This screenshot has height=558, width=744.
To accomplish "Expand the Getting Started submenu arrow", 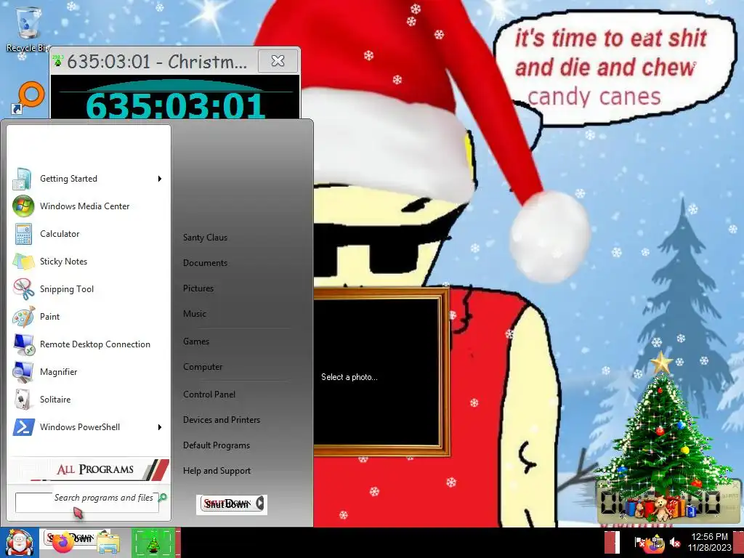I will click(160, 179).
